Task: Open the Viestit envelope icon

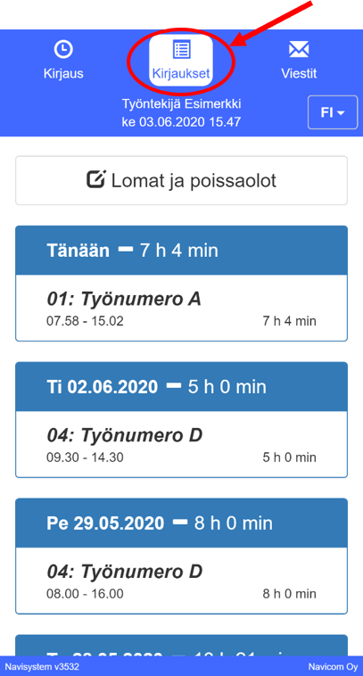Action: pyautogui.click(x=299, y=50)
